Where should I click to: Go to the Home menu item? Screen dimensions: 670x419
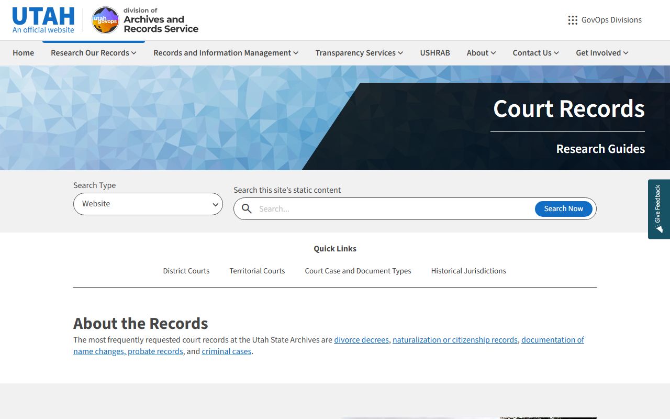(24, 53)
